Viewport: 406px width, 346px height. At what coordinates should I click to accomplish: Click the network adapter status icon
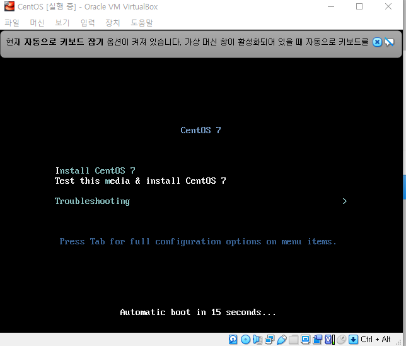pyautogui.click(x=269, y=339)
